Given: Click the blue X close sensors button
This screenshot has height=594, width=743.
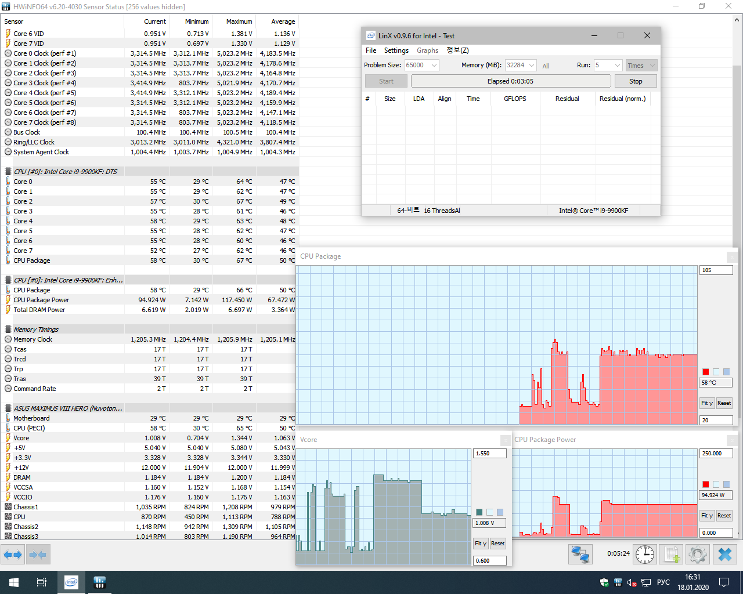Looking at the screenshot, I should click(725, 555).
